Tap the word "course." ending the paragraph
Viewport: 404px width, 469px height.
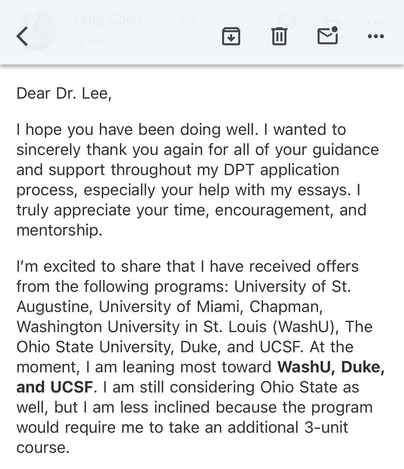tap(43, 448)
